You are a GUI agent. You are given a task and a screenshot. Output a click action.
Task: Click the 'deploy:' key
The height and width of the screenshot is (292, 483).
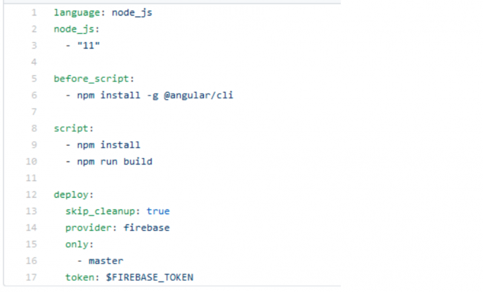tap(73, 195)
